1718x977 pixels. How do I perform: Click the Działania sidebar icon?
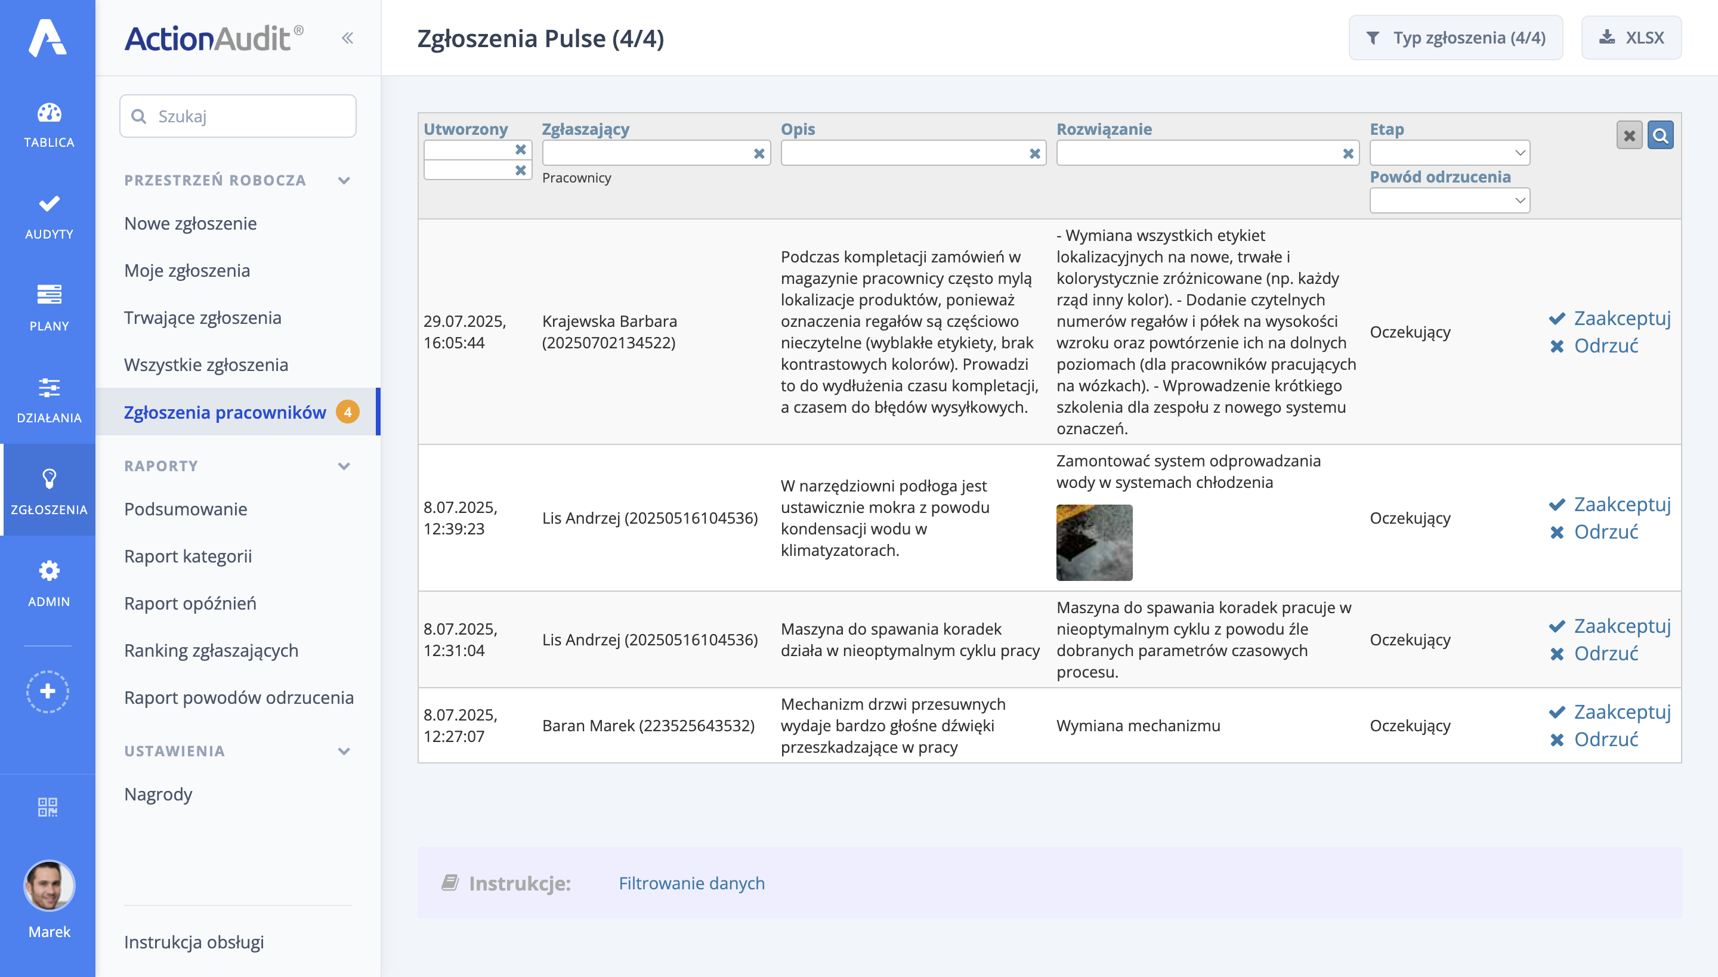click(x=48, y=389)
